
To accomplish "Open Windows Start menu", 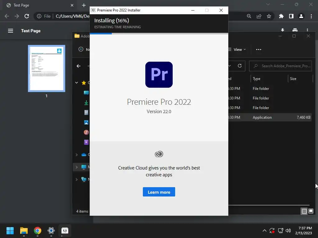I will (10, 231).
